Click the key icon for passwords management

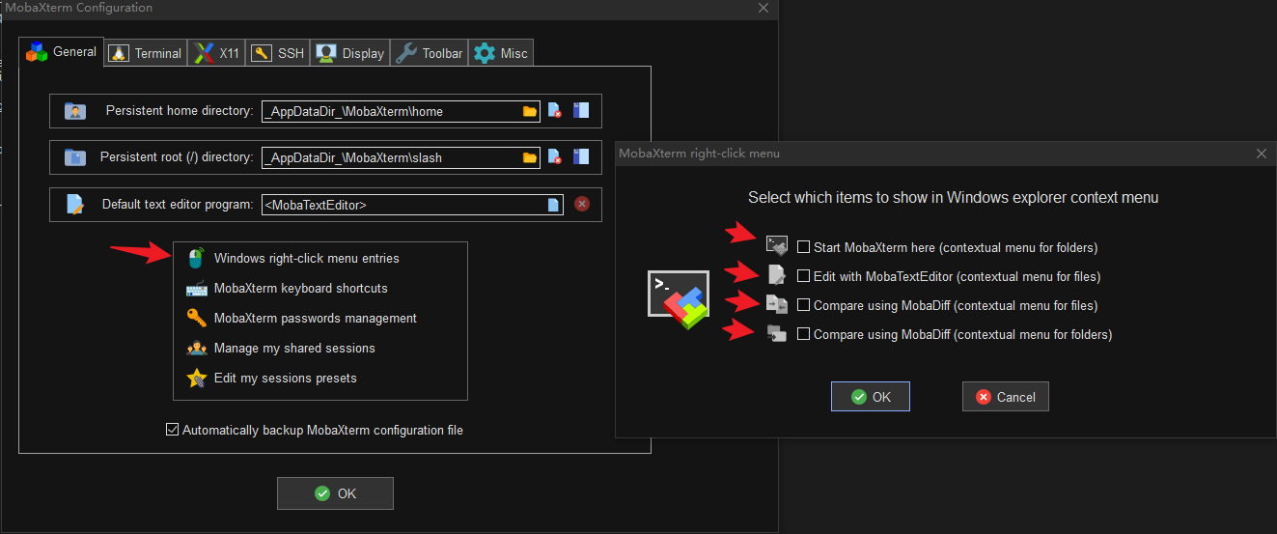197,318
